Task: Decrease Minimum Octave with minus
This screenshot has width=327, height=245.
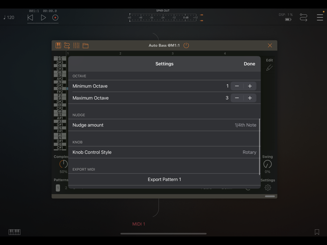Action: [x=237, y=86]
